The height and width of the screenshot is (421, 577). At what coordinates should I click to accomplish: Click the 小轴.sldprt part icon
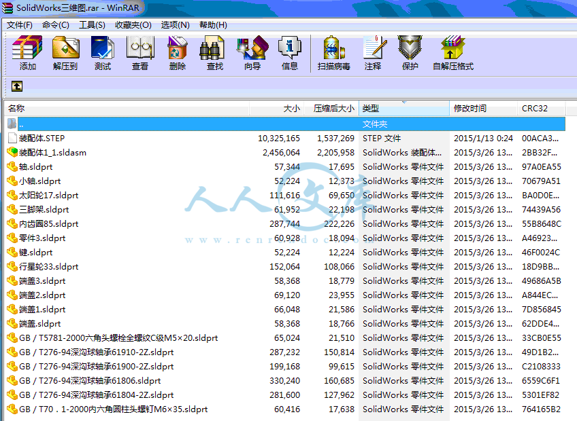click(x=12, y=181)
